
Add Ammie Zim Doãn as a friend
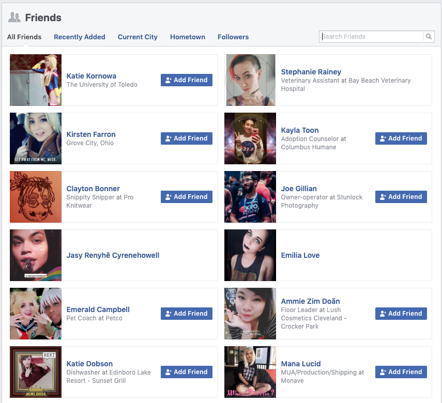pyautogui.click(x=401, y=314)
